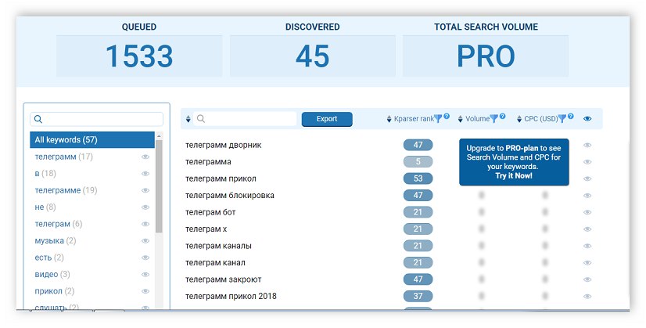Focus the left sidebar group search box
This screenshot has height=328, width=646.
pos(96,119)
